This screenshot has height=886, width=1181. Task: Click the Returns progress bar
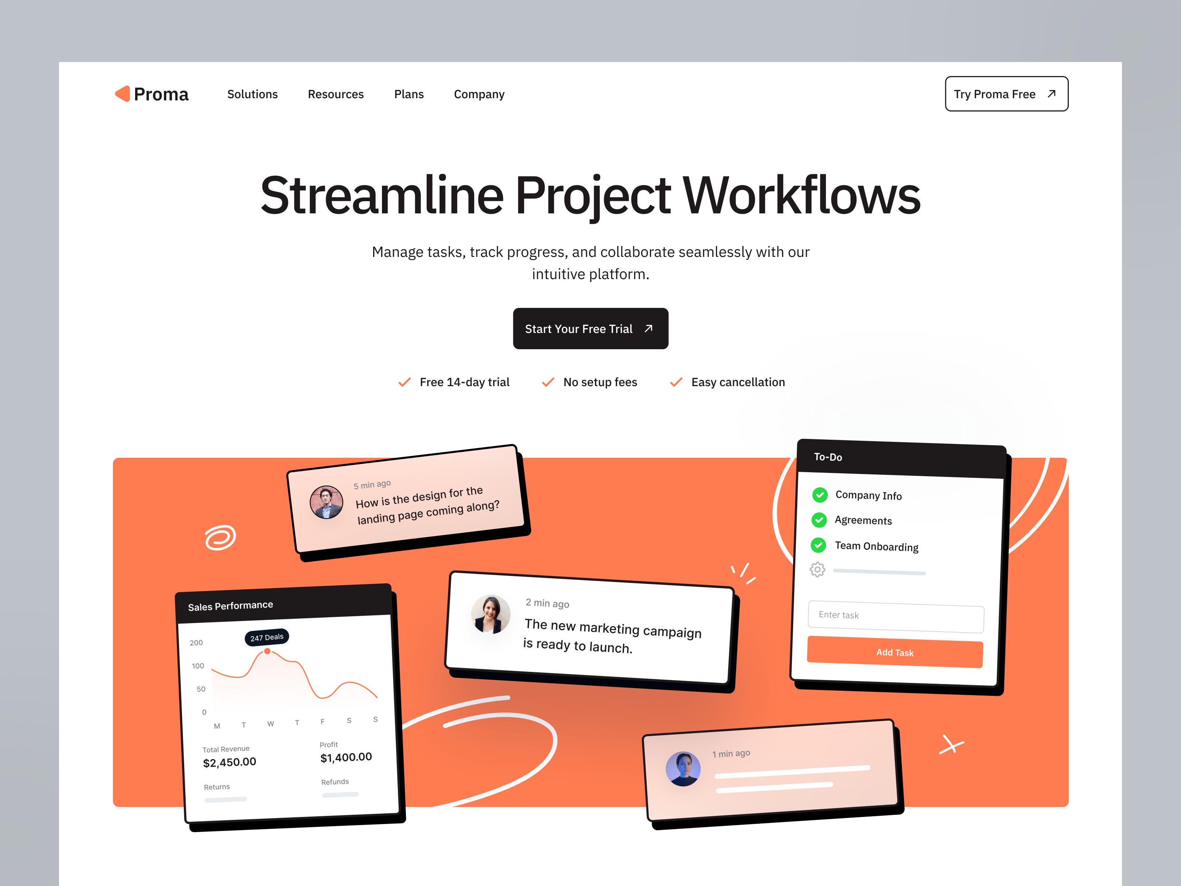[225, 800]
